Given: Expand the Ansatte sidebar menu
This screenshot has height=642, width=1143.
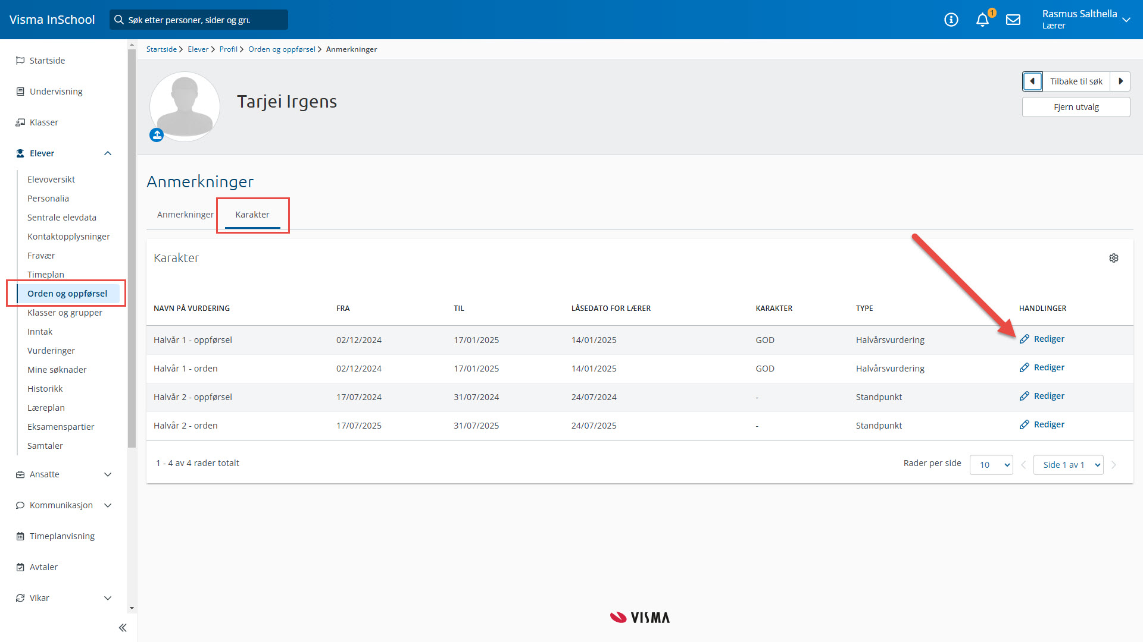Looking at the screenshot, I should click(108, 474).
